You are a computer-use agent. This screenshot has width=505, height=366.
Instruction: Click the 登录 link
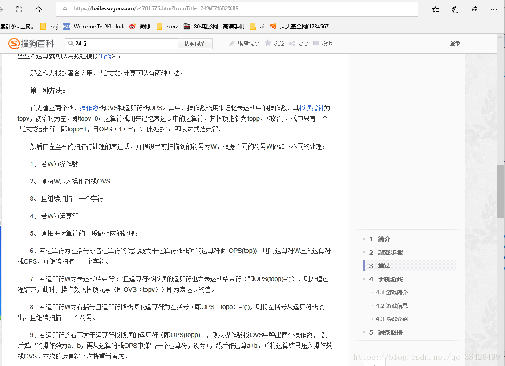coord(455,43)
